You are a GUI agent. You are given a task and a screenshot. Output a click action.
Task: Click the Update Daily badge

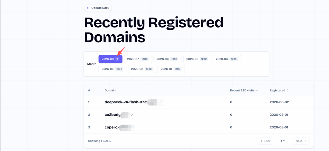pyautogui.click(x=98, y=8)
